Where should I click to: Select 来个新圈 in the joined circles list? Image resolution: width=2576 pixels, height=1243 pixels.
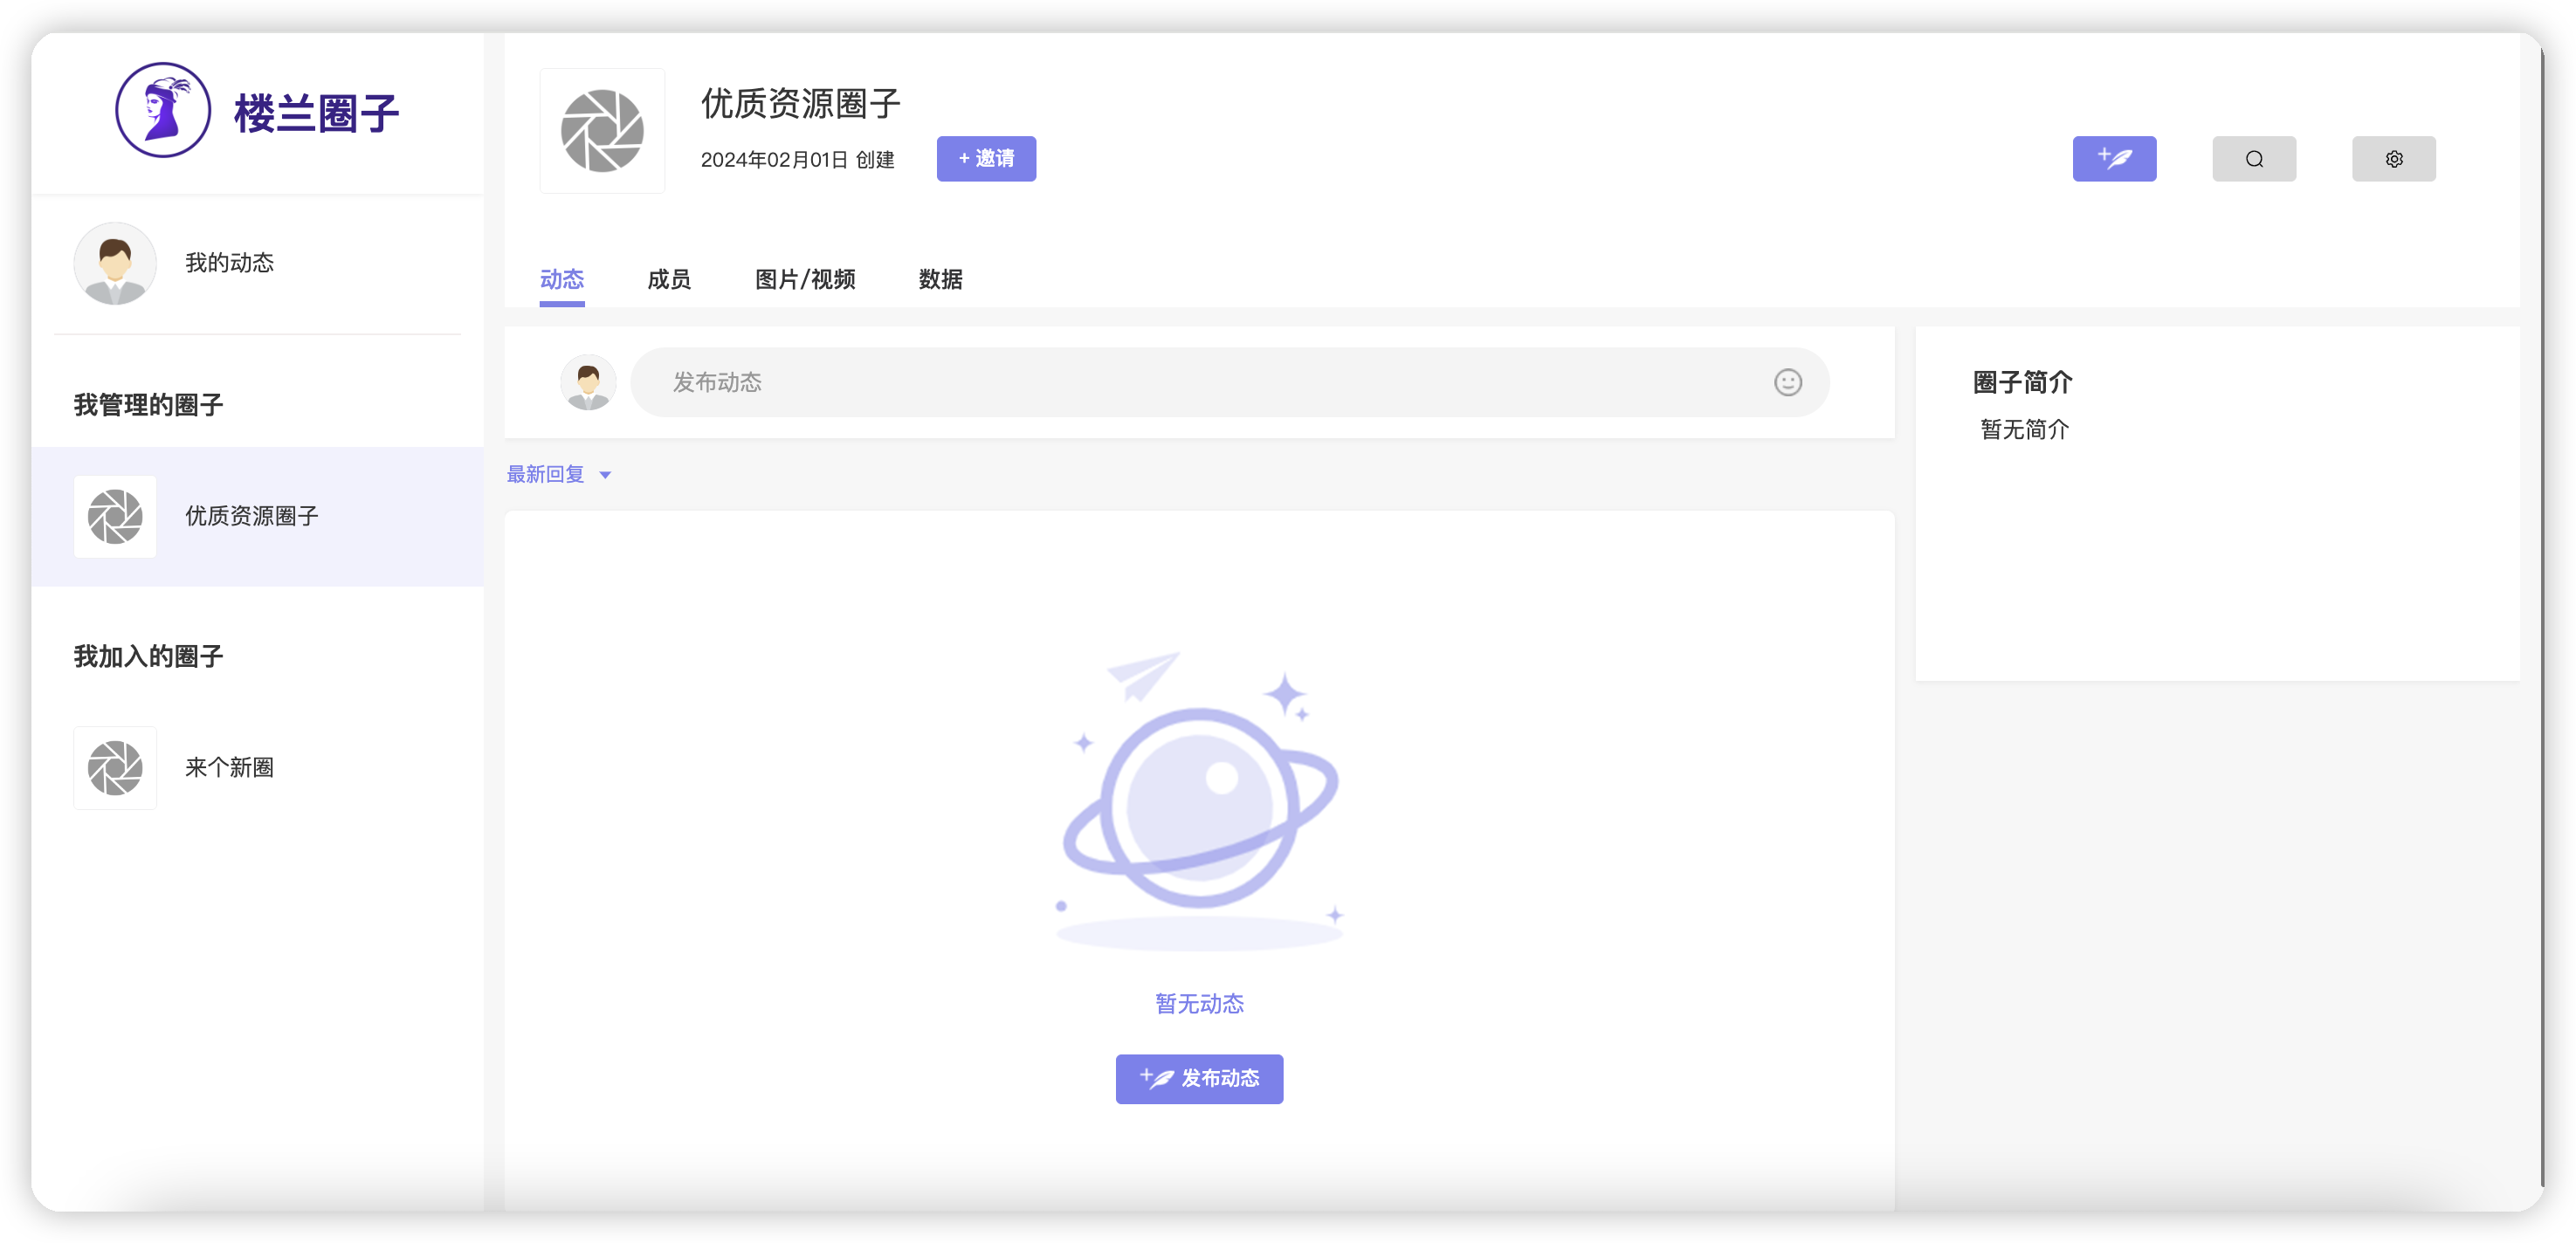coord(257,768)
